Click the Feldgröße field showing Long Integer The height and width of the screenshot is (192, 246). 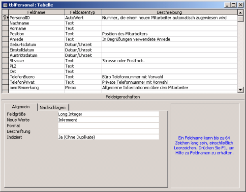pyautogui.click(x=108, y=114)
